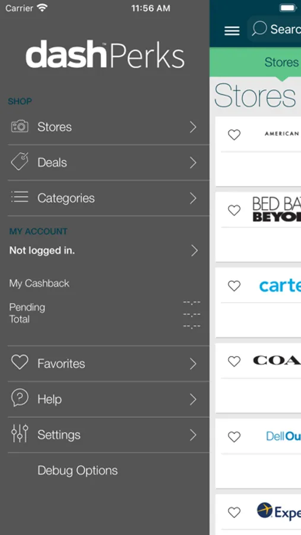Image resolution: width=301 pixels, height=535 pixels.
Task: Click the search input field
Action: click(x=274, y=29)
